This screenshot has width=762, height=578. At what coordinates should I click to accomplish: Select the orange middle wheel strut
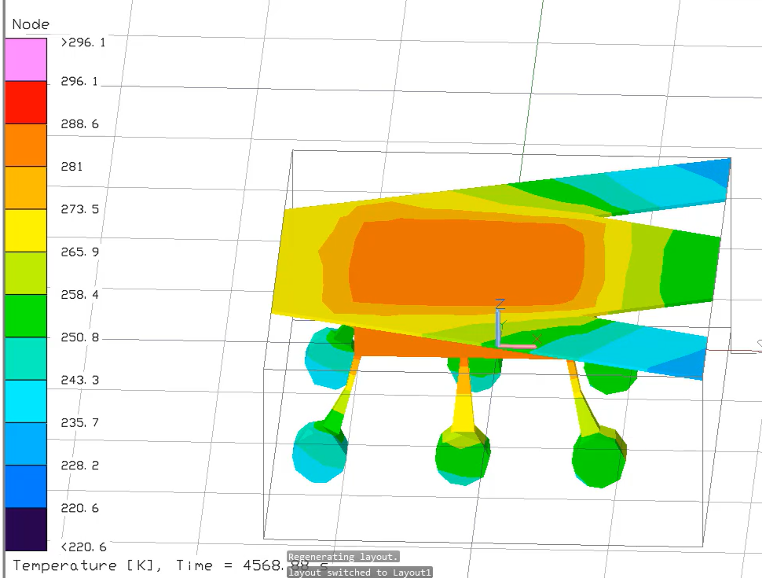point(463,399)
